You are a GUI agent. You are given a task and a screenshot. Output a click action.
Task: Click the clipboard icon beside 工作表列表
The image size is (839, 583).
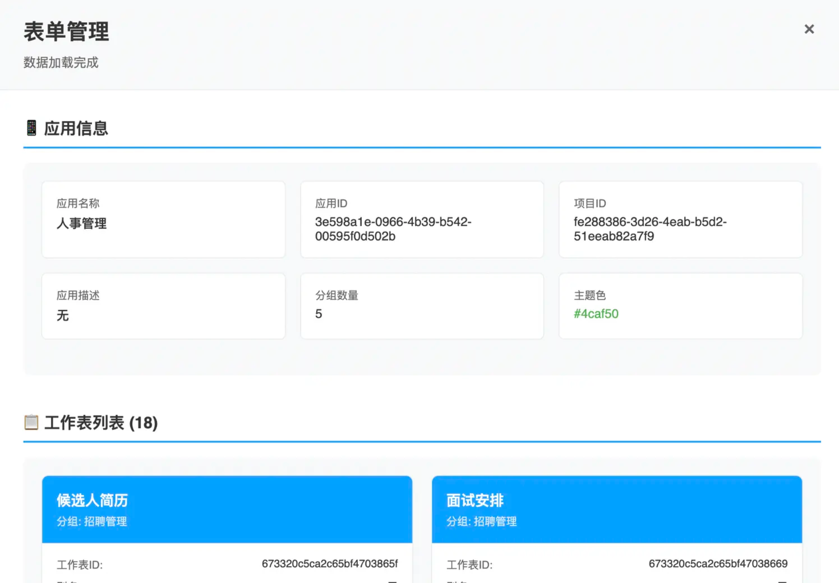click(31, 422)
